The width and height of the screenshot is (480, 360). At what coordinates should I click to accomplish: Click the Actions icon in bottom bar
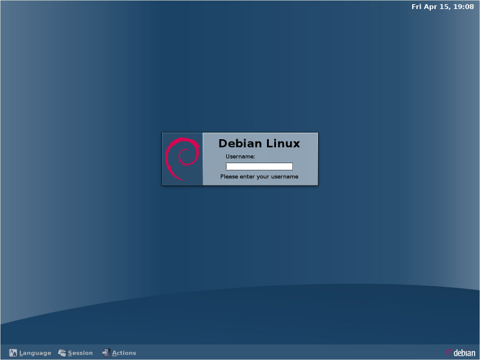pos(106,353)
